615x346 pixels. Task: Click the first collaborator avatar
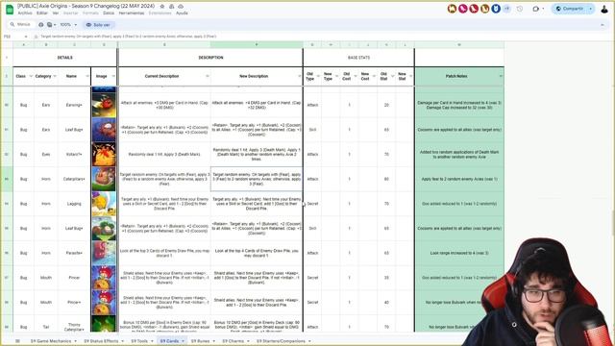click(x=452, y=9)
